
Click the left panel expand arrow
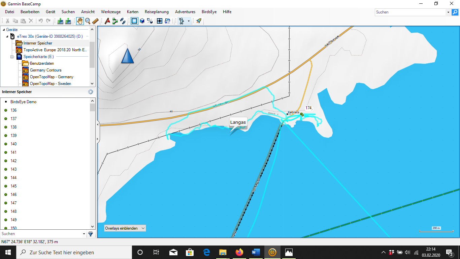point(98,139)
